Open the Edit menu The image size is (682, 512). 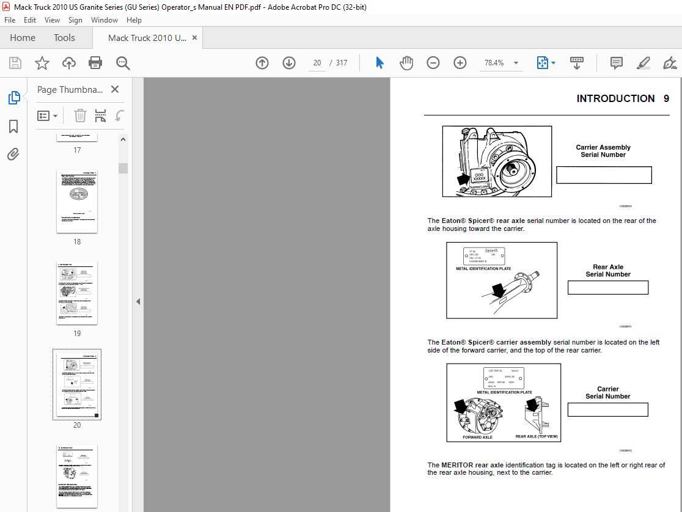point(29,20)
